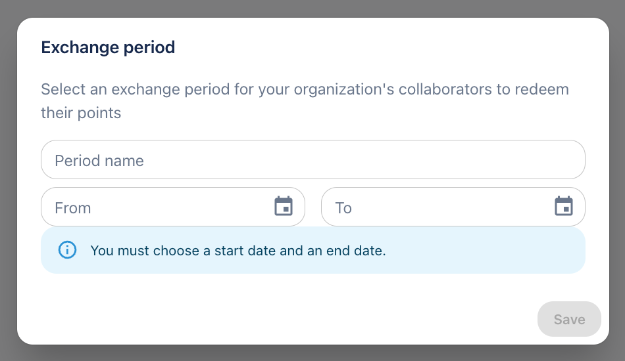Open the To date calendar picker icon
This screenshot has height=361, width=625.
564,207
